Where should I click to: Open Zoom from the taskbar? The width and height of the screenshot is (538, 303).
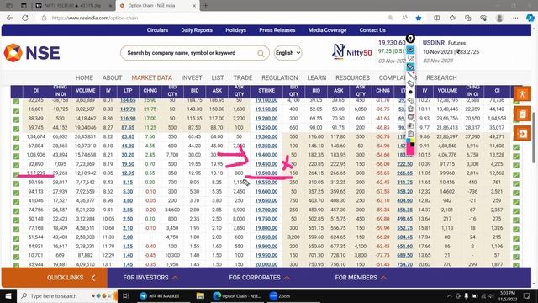pos(280,295)
